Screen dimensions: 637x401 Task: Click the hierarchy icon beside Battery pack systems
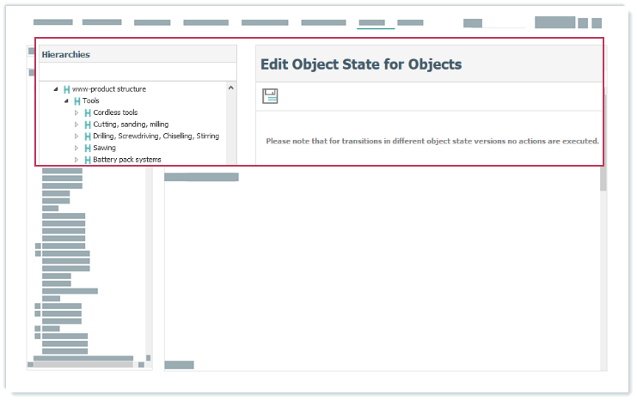pyautogui.click(x=87, y=160)
